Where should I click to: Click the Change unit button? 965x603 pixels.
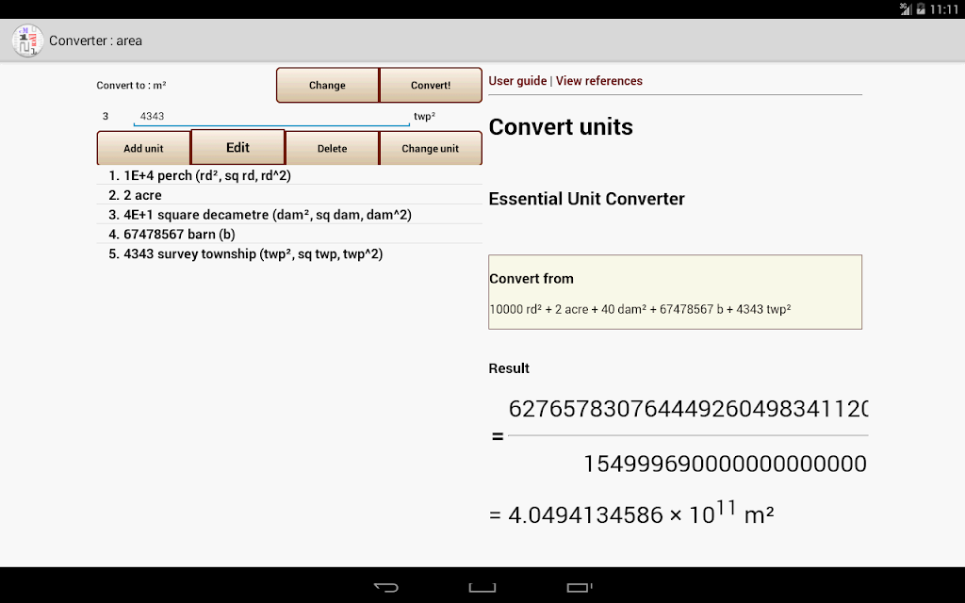(x=430, y=148)
